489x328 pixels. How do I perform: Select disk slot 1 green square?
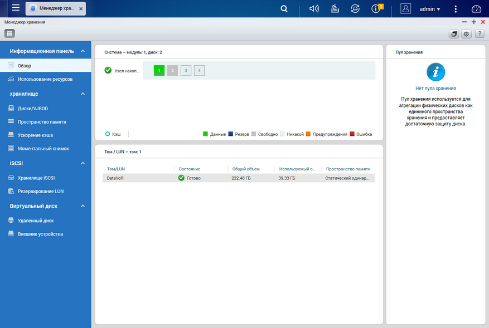(x=159, y=70)
